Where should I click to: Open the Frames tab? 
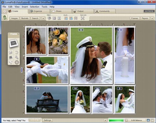point(134,18)
